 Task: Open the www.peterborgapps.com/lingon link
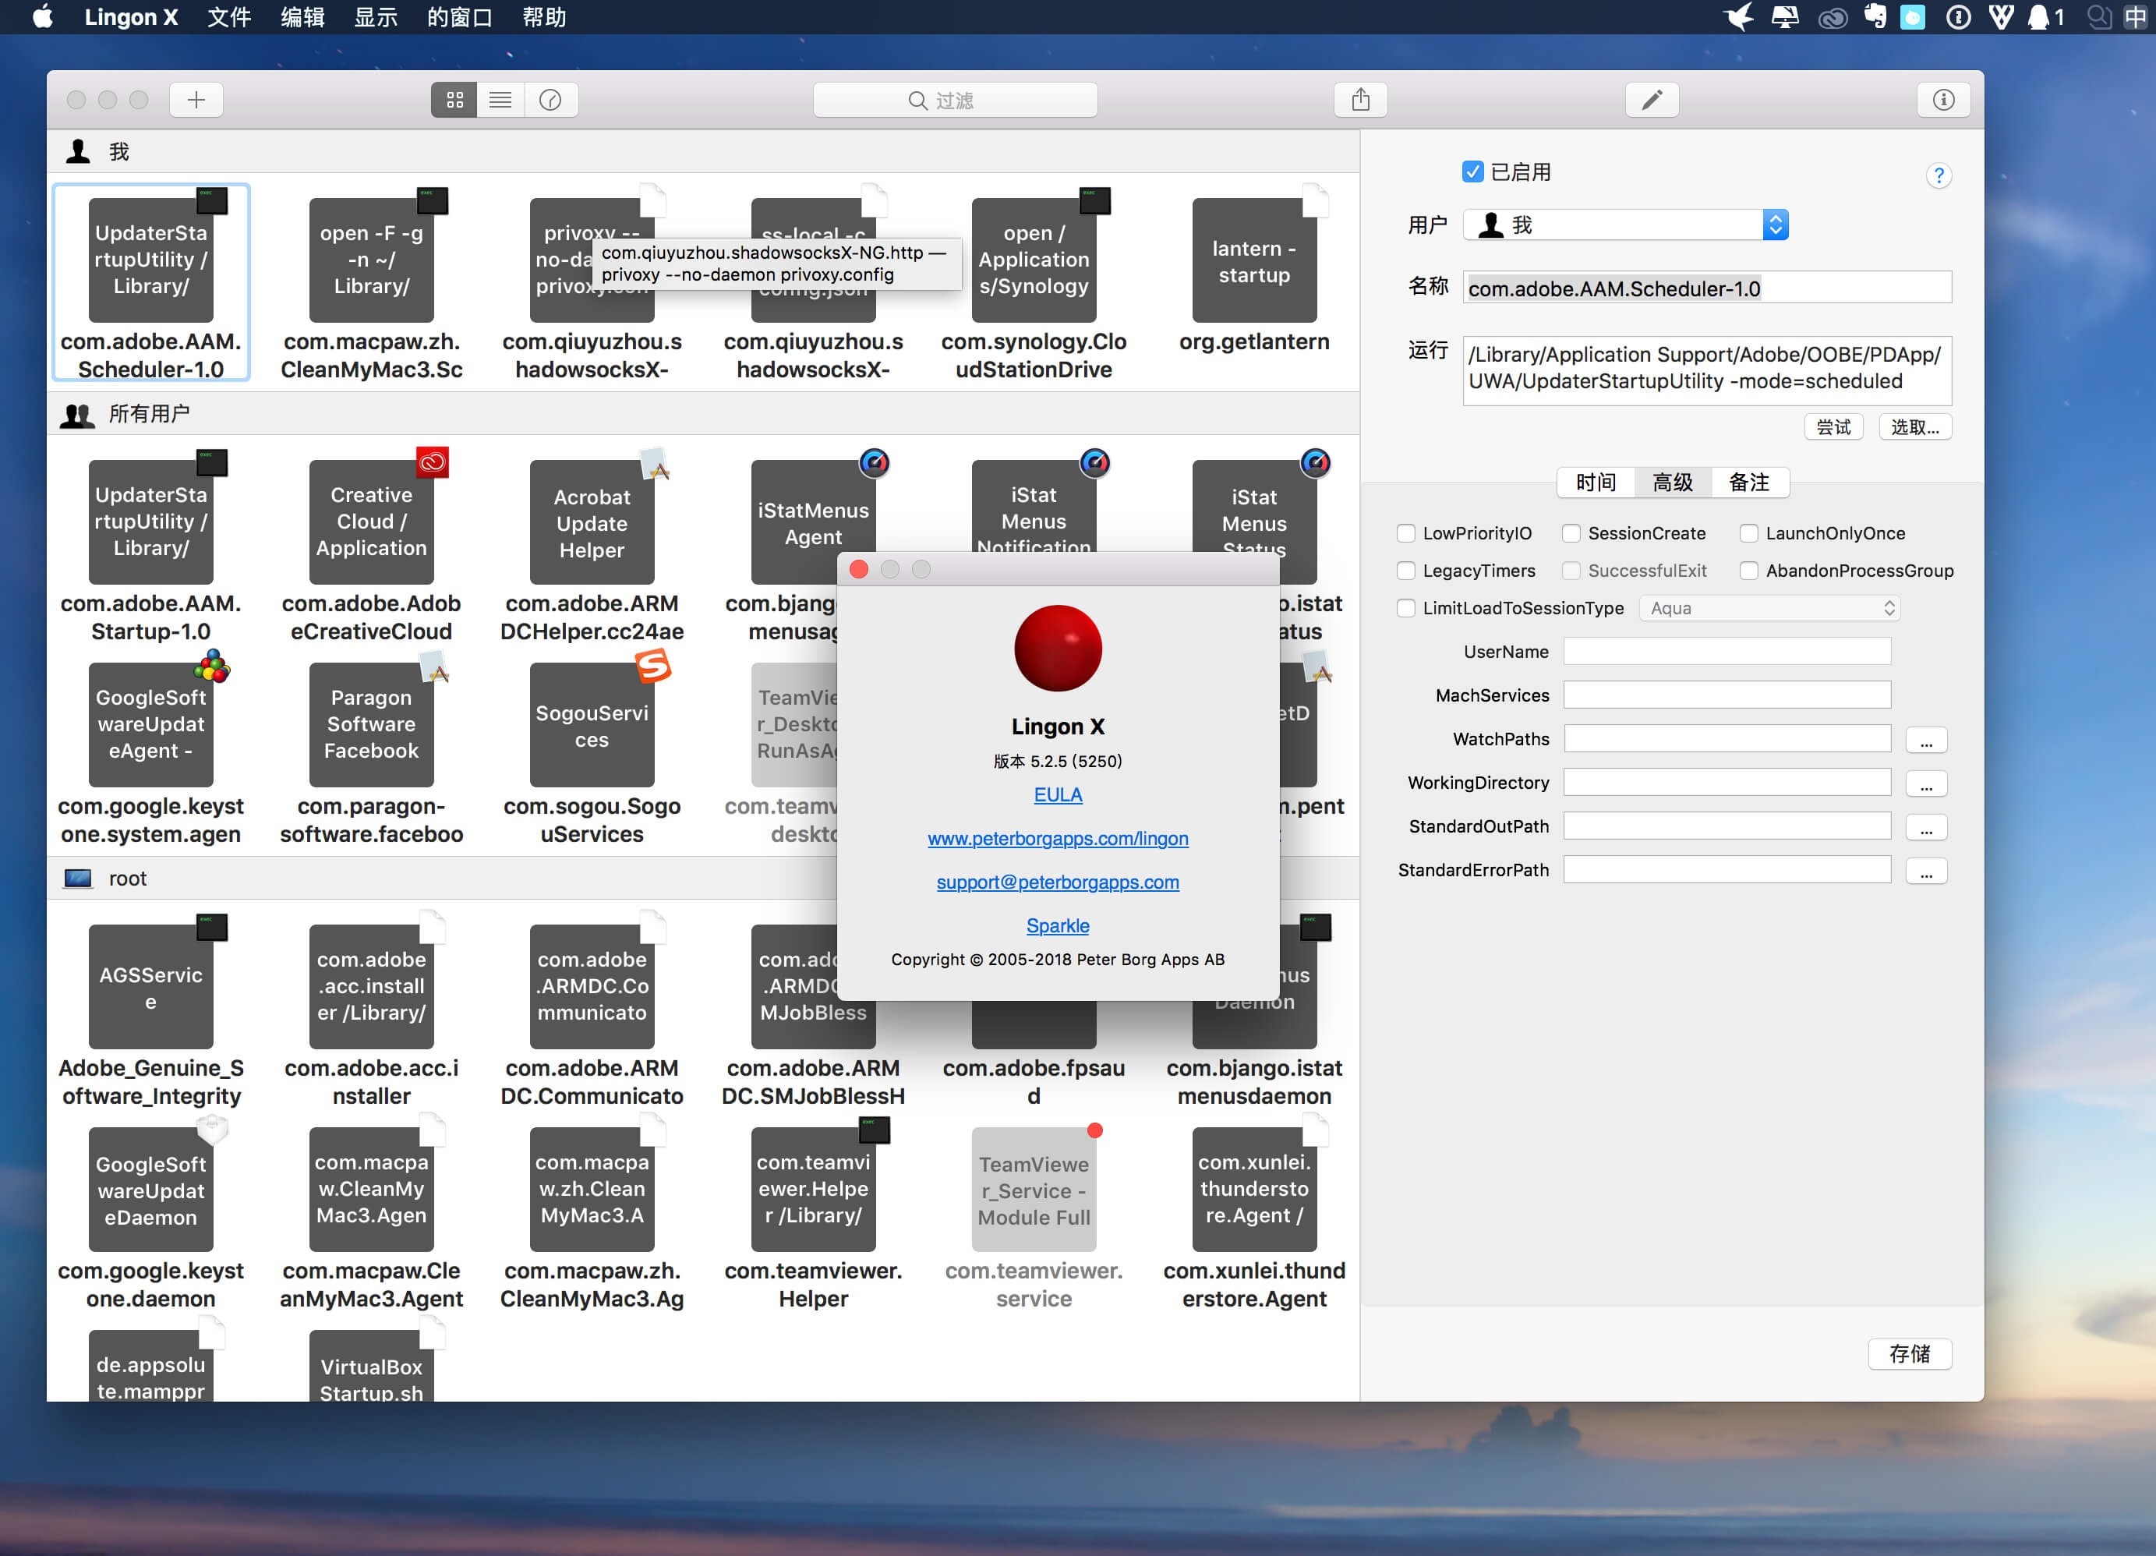click(1057, 838)
